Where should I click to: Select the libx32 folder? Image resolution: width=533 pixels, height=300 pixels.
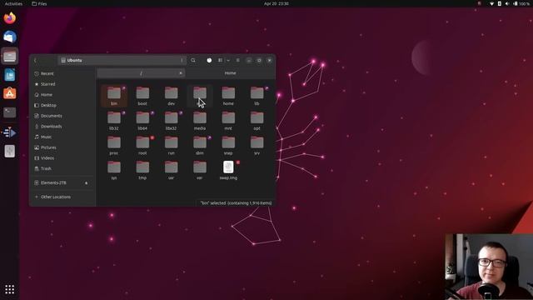(x=171, y=121)
